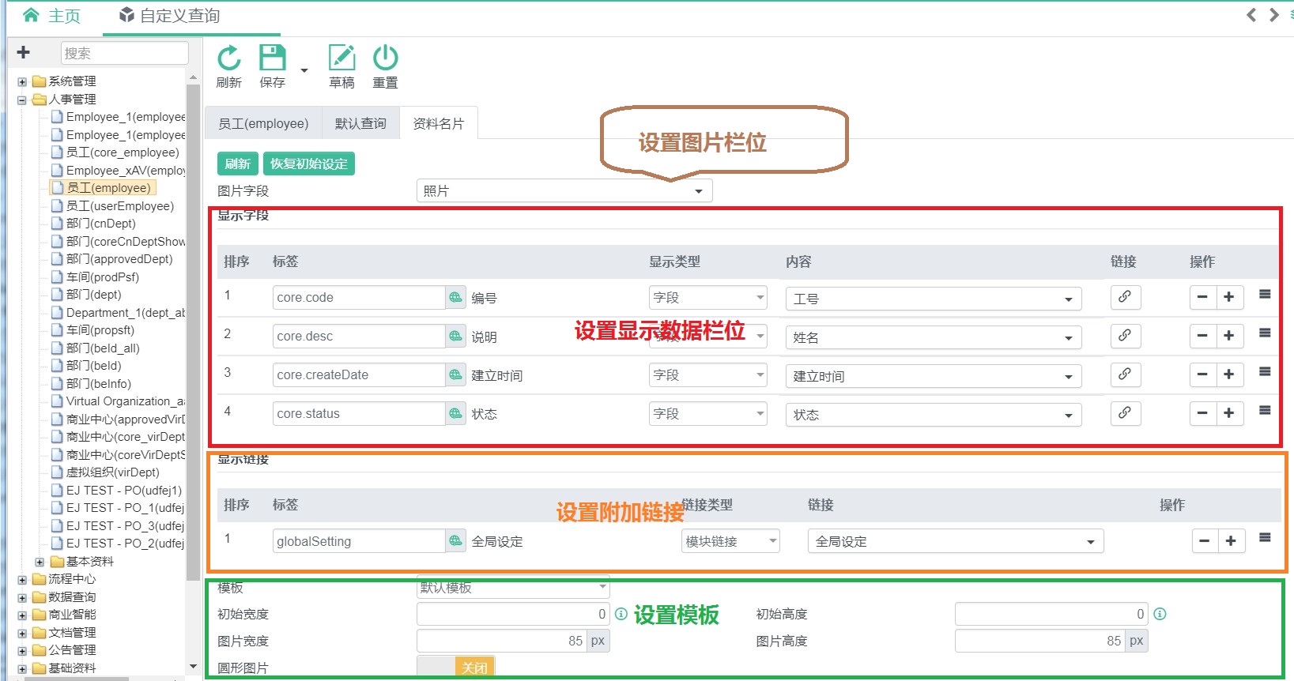Open the 模板 dropdown showing 默认模板

coord(513,587)
